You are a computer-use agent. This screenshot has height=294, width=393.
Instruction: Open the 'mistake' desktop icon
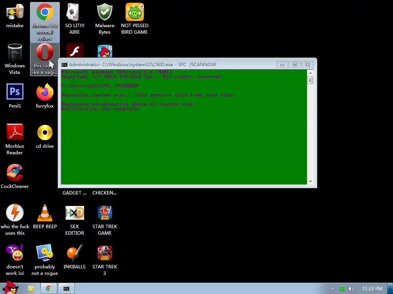tap(15, 16)
